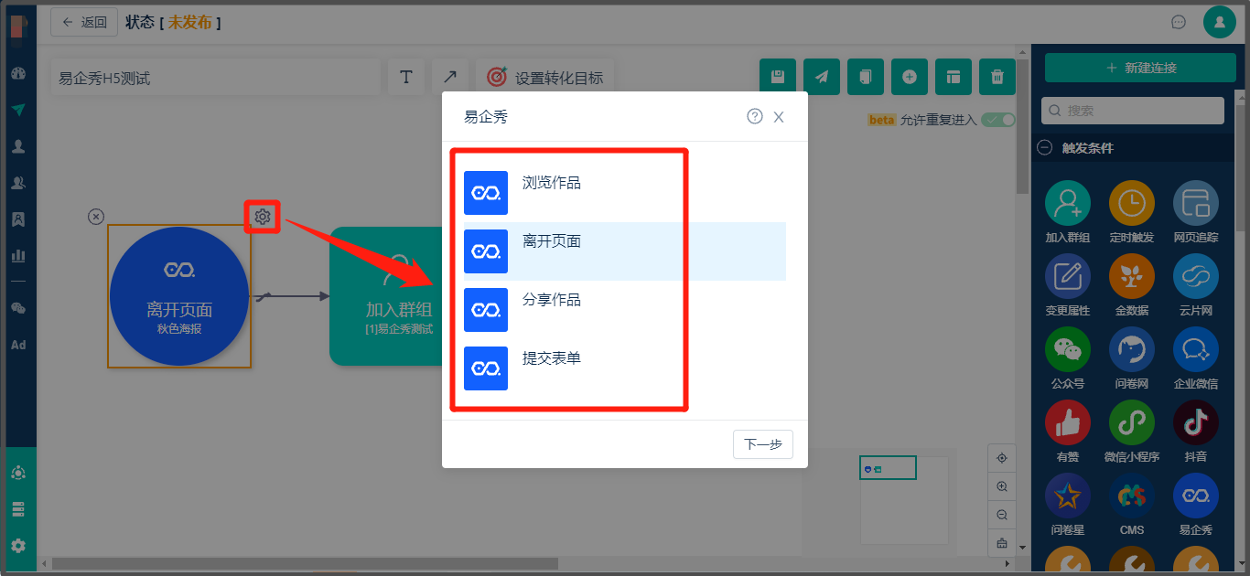Remove the 离开页面 node with its X icon
The width and height of the screenshot is (1250, 576).
(96, 217)
